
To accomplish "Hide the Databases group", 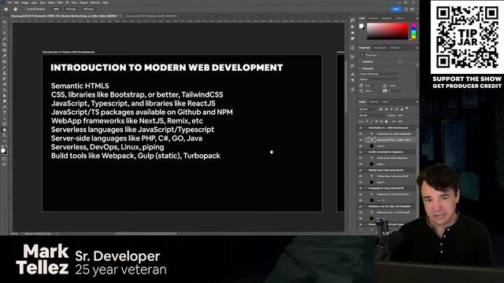I will (361, 206).
